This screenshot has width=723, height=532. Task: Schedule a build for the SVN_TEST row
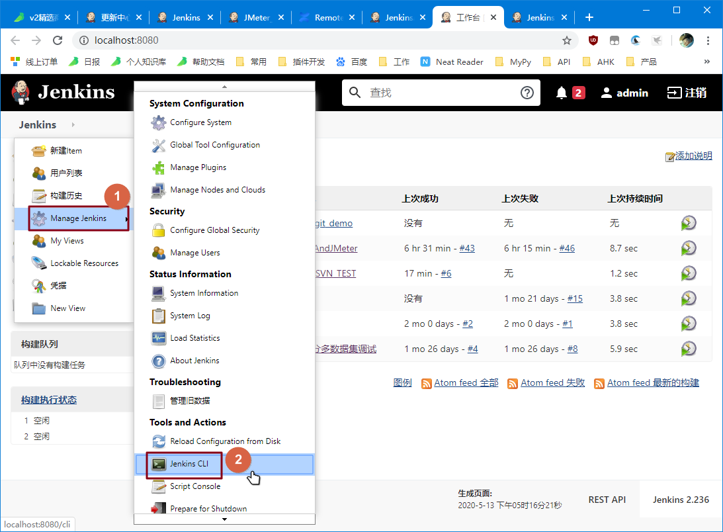(x=689, y=274)
